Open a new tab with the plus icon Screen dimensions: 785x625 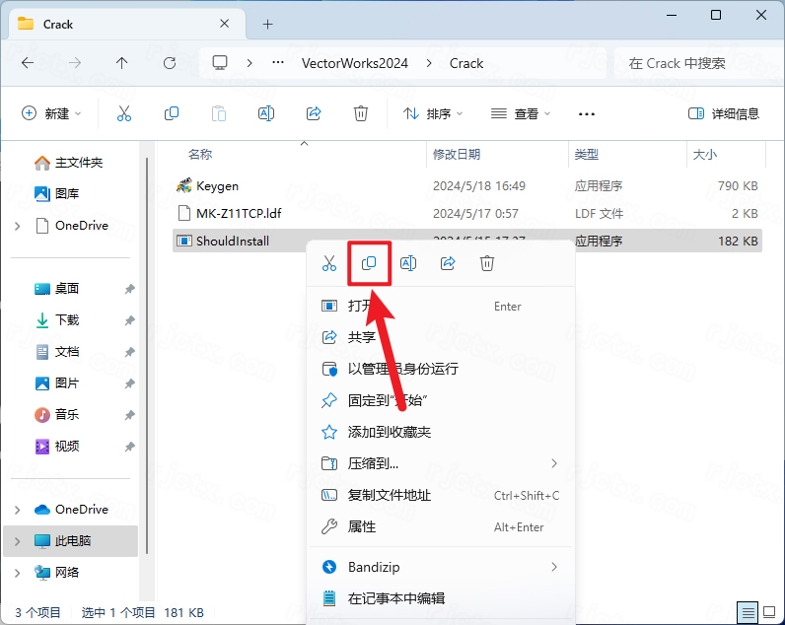tap(267, 24)
